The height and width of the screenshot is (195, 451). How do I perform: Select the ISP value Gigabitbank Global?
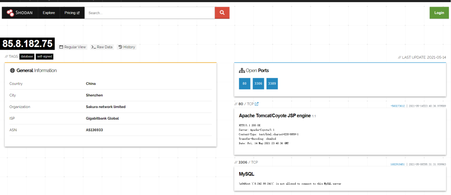click(x=102, y=118)
